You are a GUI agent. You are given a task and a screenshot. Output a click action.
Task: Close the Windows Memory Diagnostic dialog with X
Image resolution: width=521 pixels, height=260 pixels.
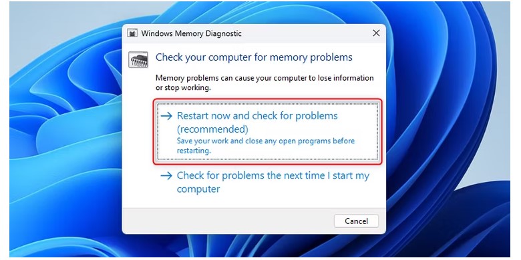click(x=376, y=33)
